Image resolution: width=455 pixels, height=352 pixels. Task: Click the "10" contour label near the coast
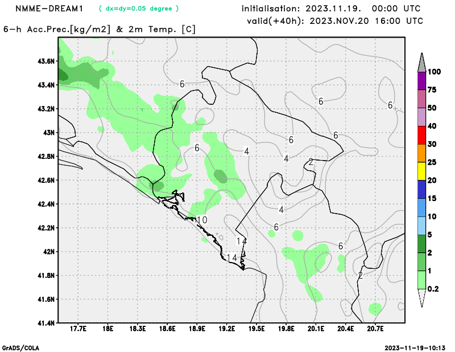click(x=202, y=220)
